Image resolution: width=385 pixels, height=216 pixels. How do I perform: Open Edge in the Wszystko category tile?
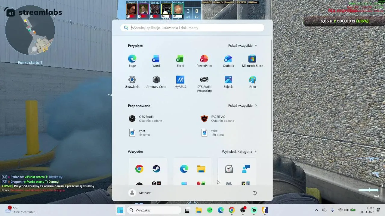click(184, 169)
